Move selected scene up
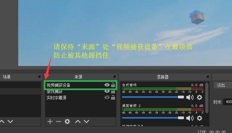The width and height of the screenshot is (232, 133). point(2,121)
